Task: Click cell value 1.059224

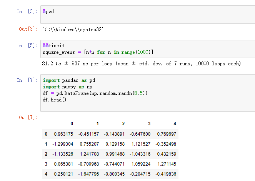Action: pos(141,164)
